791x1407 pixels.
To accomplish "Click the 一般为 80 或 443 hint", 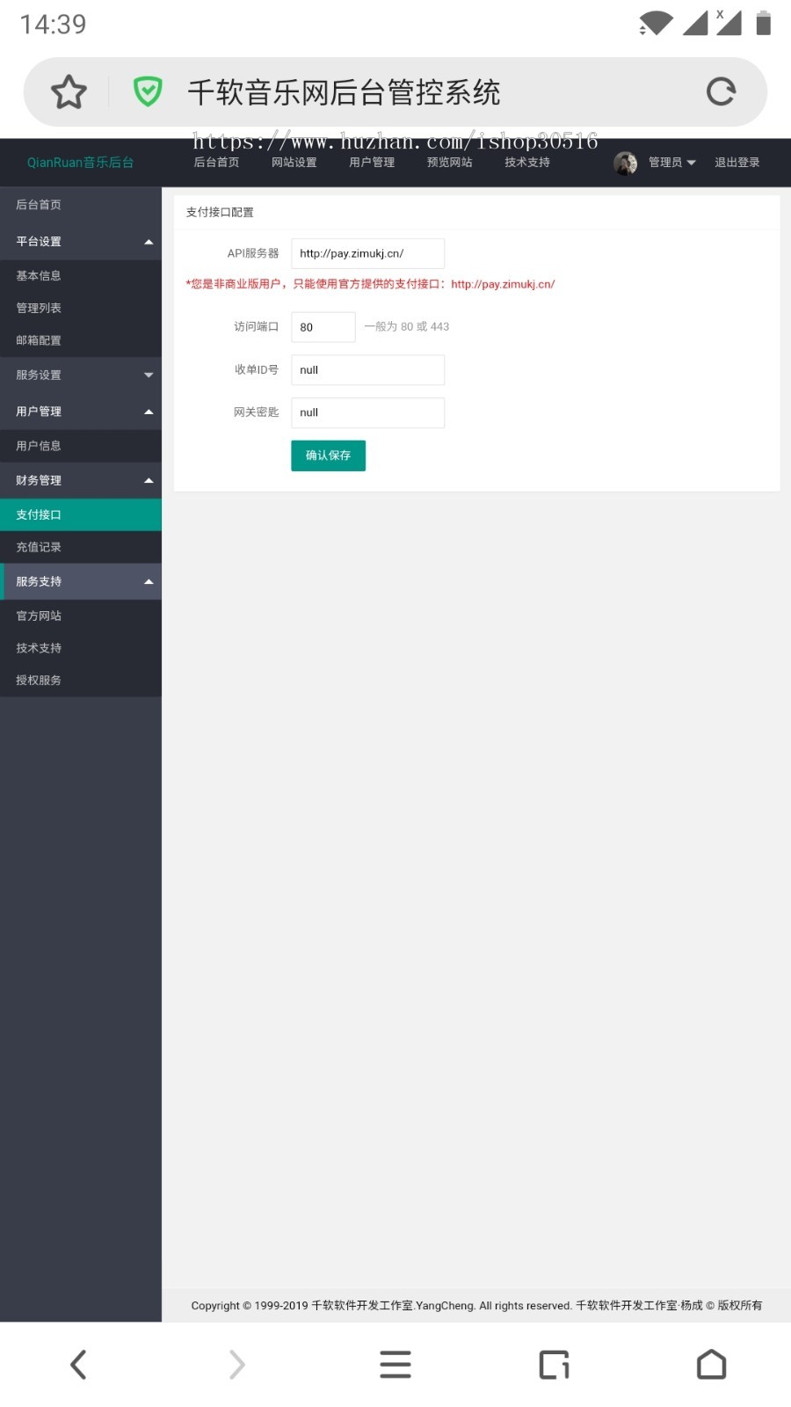I will [x=407, y=327].
